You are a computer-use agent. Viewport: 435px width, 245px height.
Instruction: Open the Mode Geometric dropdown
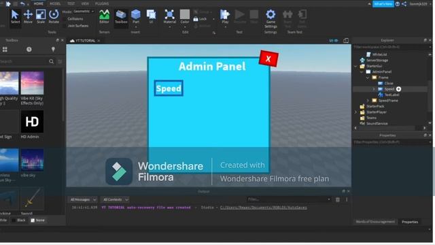pyautogui.click(x=84, y=12)
